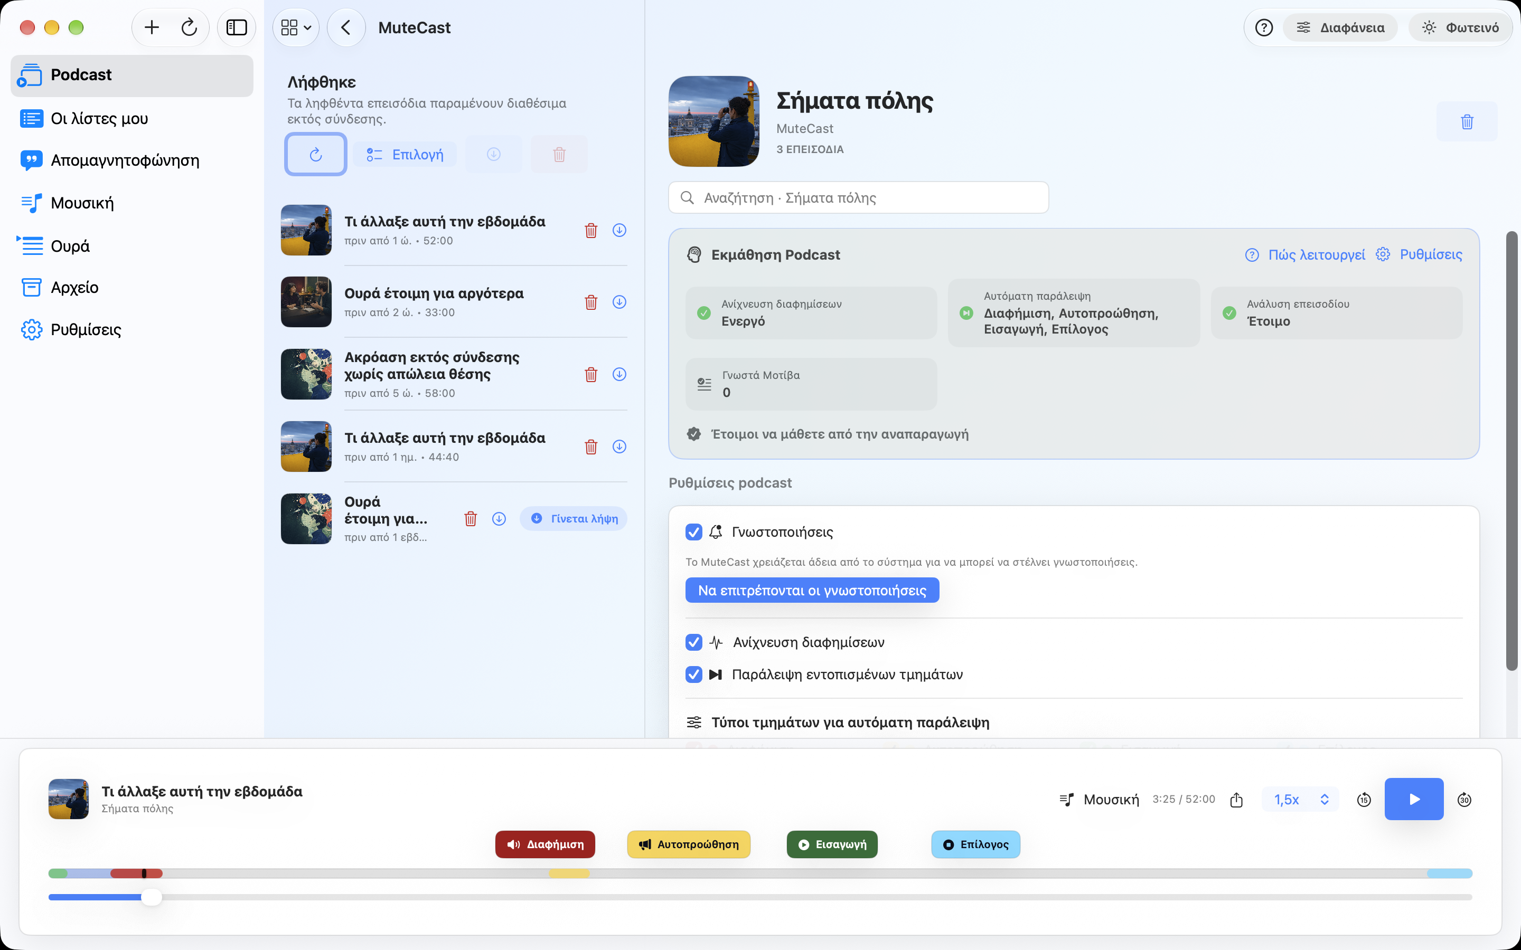The height and width of the screenshot is (950, 1521).
Task: Disable Παράλειψη εντοπισμένων τμημάτων checkbox
Action: coord(693,674)
